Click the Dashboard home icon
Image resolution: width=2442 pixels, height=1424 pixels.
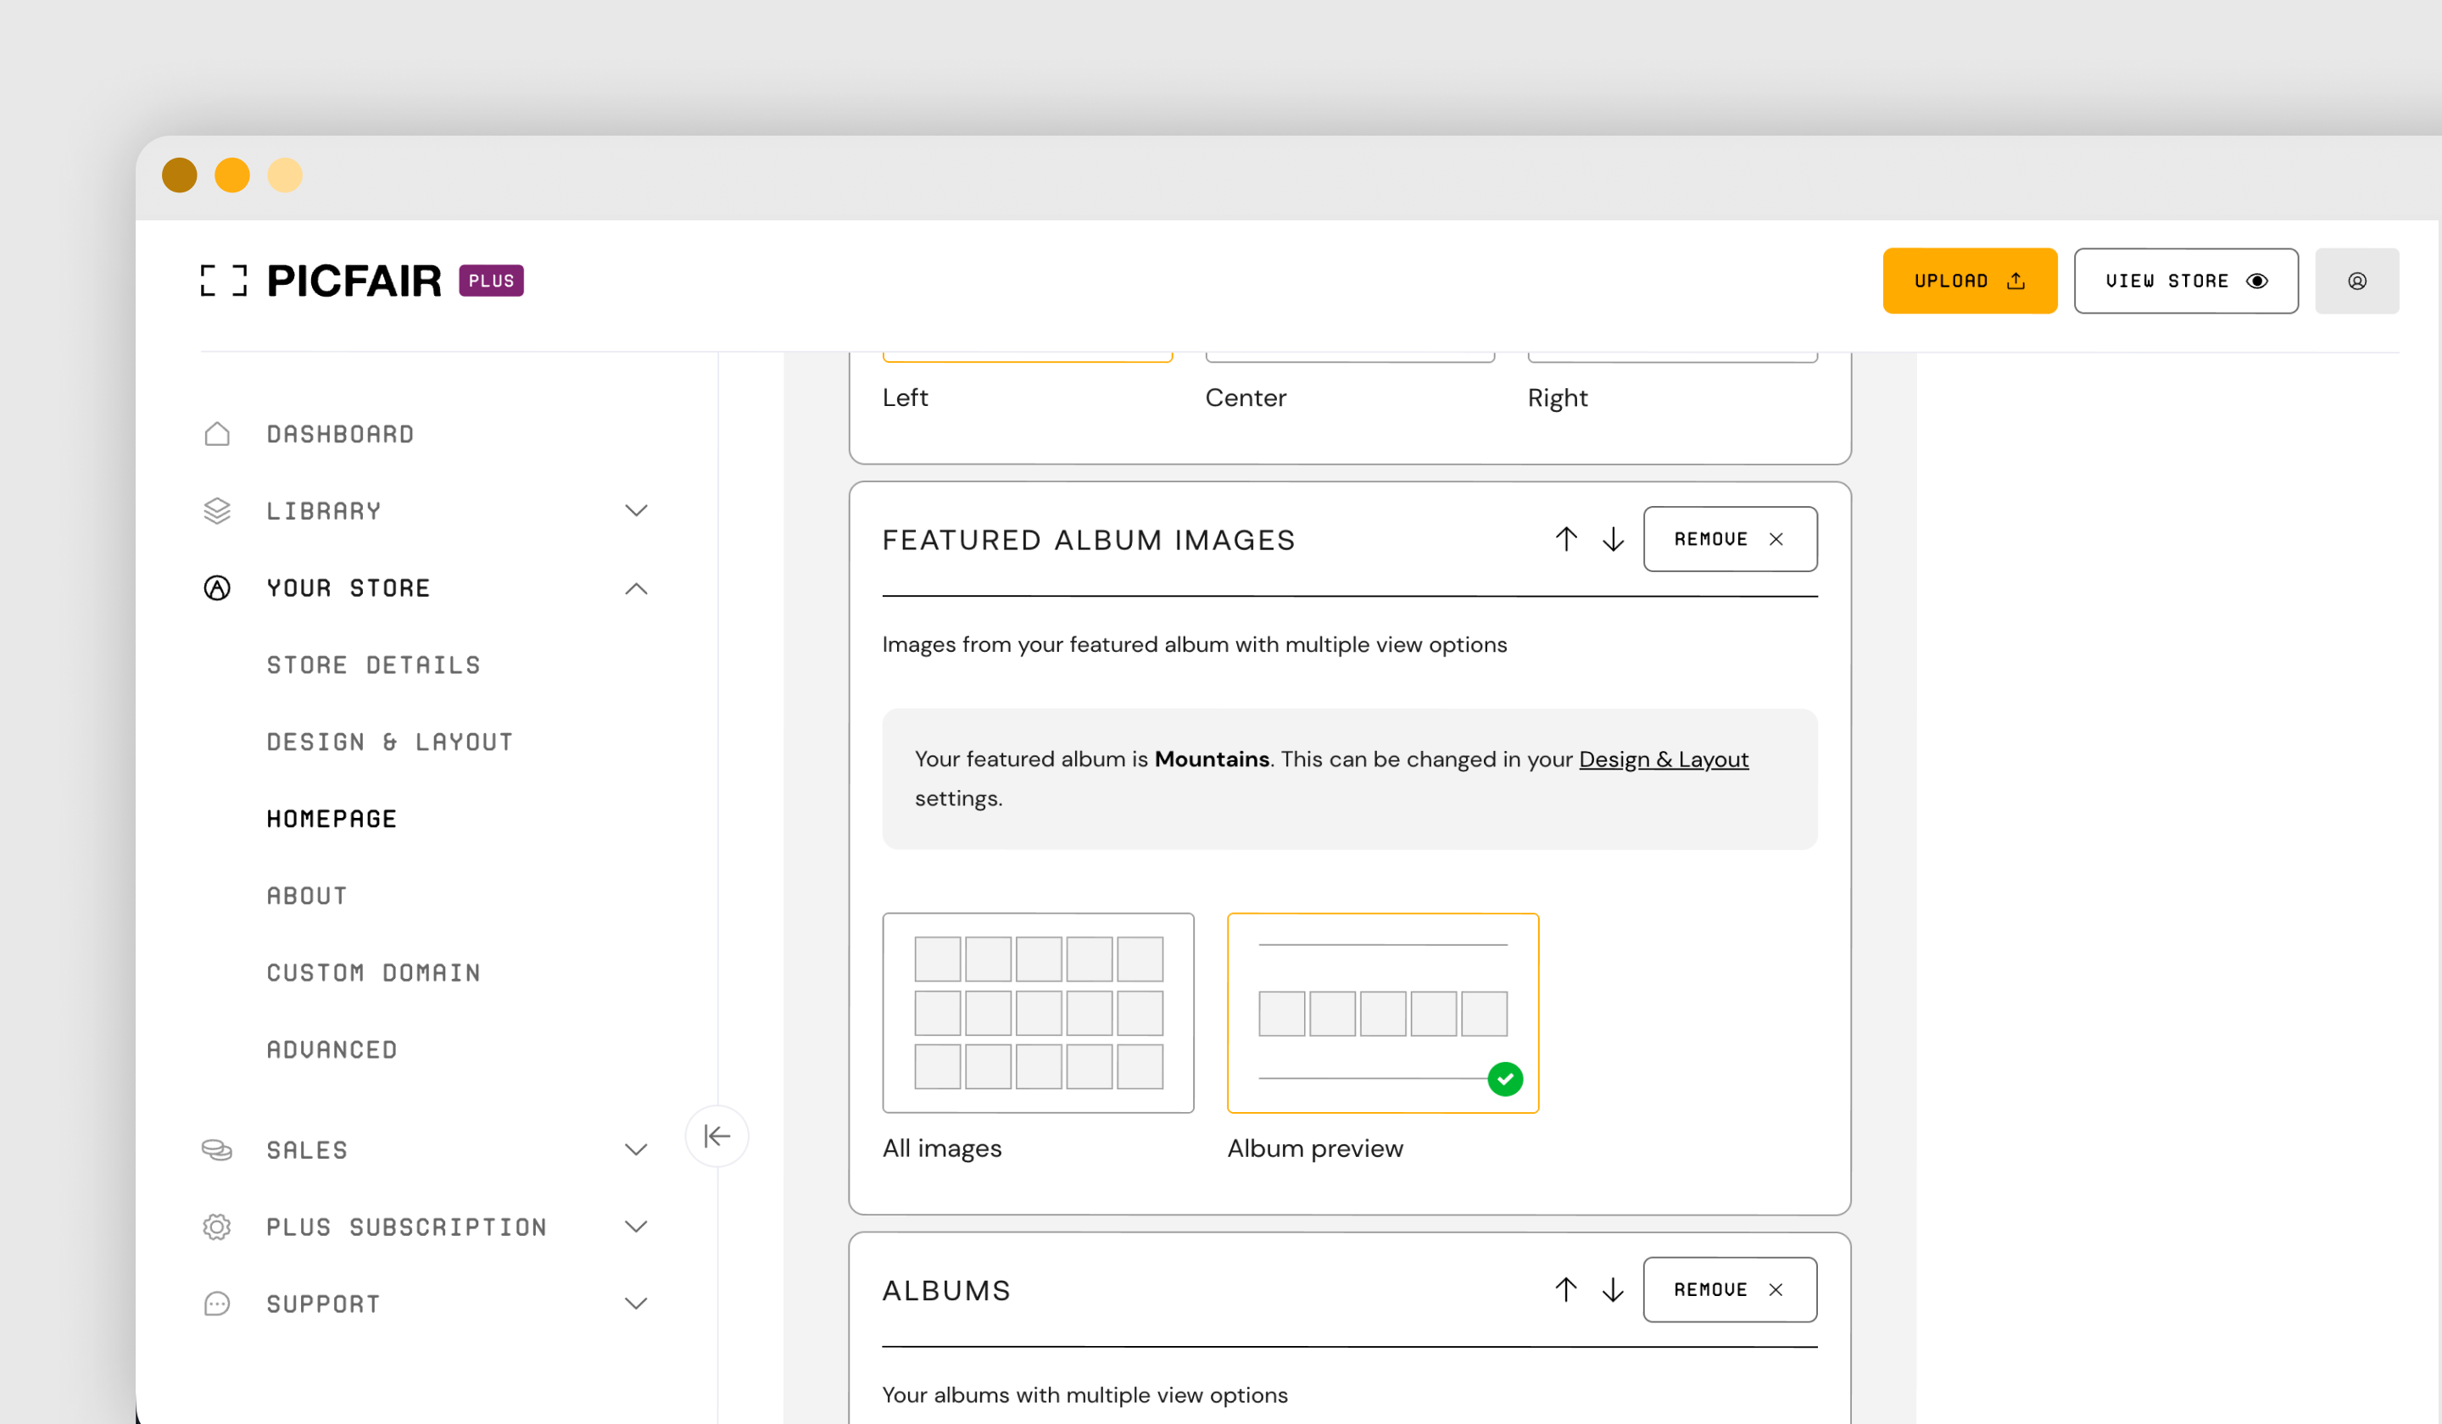point(217,434)
